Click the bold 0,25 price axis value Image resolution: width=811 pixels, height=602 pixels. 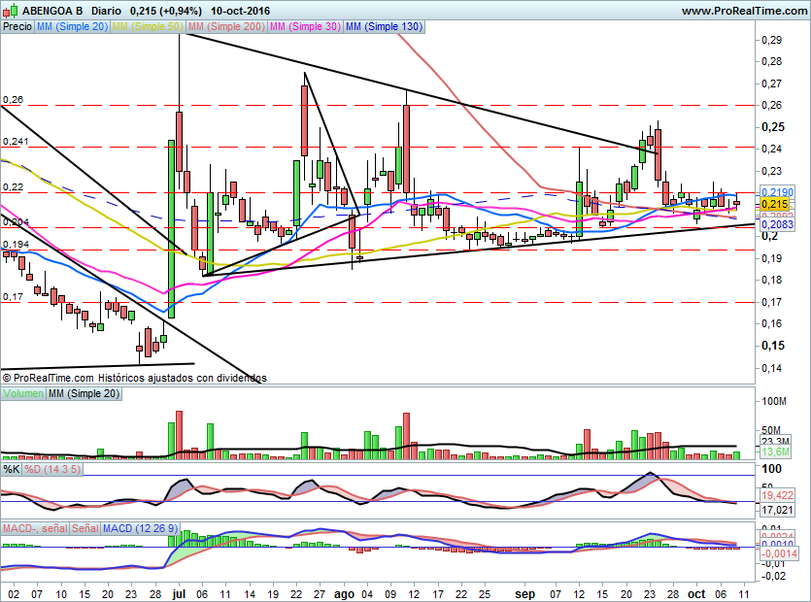click(773, 127)
